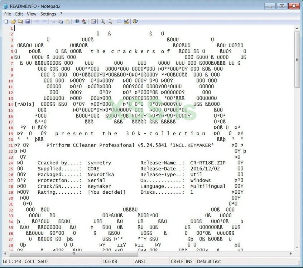
Task: Open the Edit menu
Action: click(19, 14)
